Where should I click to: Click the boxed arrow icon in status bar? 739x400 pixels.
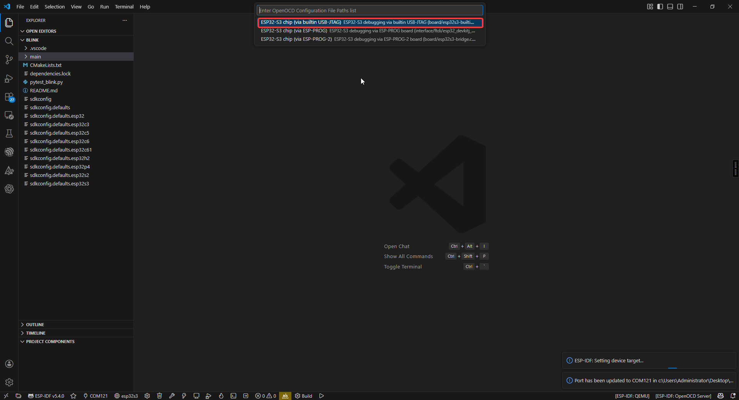(246, 396)
